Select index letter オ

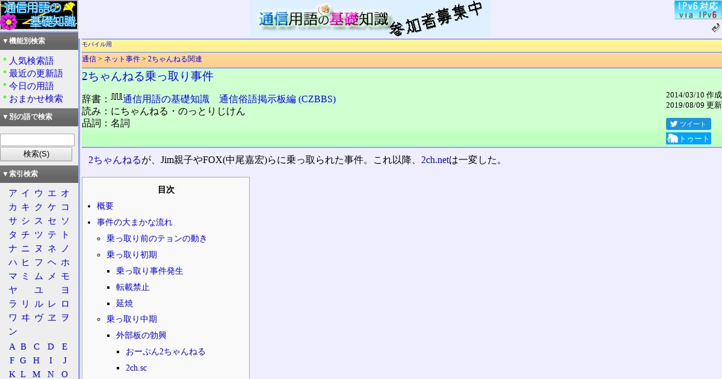point(65,193)
